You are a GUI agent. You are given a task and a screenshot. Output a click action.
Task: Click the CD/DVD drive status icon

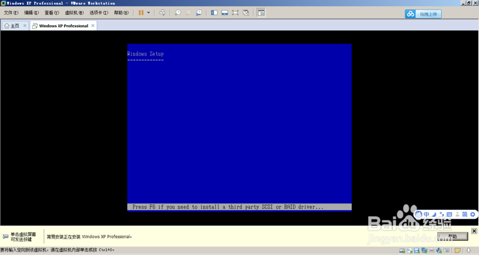point(410,250)
